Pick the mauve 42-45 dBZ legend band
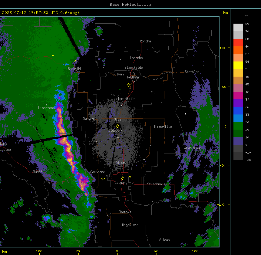 point(238,88)
